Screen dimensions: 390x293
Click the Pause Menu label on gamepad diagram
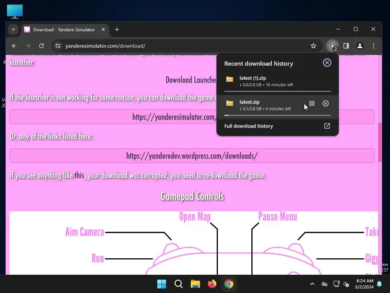(x=278, y=216)
